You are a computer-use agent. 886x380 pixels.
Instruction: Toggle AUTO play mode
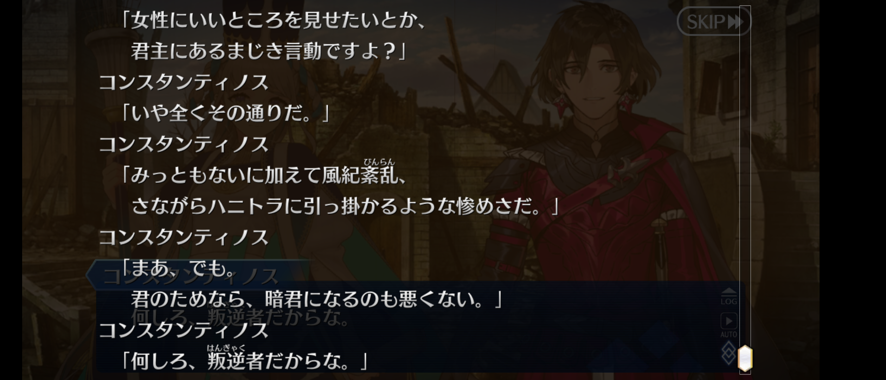click(728, 325)
